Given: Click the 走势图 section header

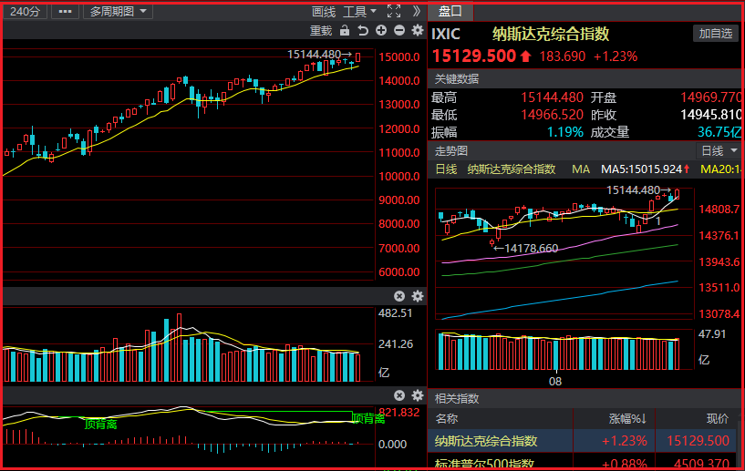Looking at the screenshot, I should pos(451,151).
